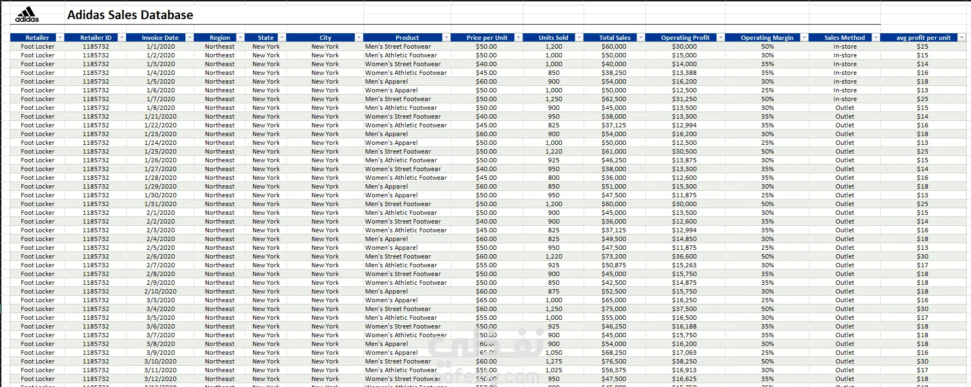Open the Total Sales filter dropdown
This screenshot has height=387, width=971.
[x=641, y=38]
